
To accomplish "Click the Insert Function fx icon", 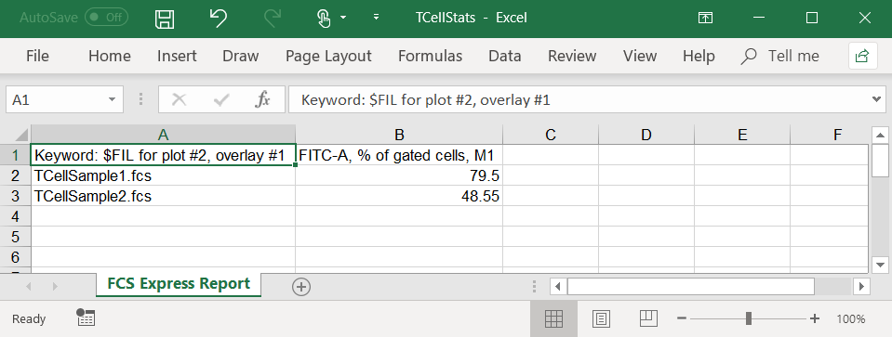I will coord(262,100).
